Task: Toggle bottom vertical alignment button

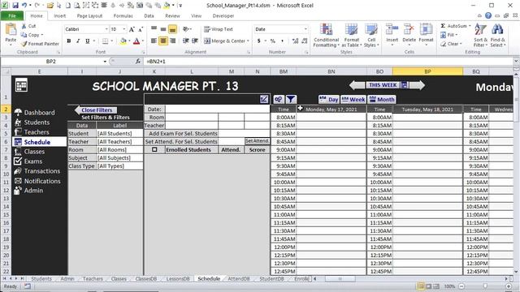Action: 172,29
